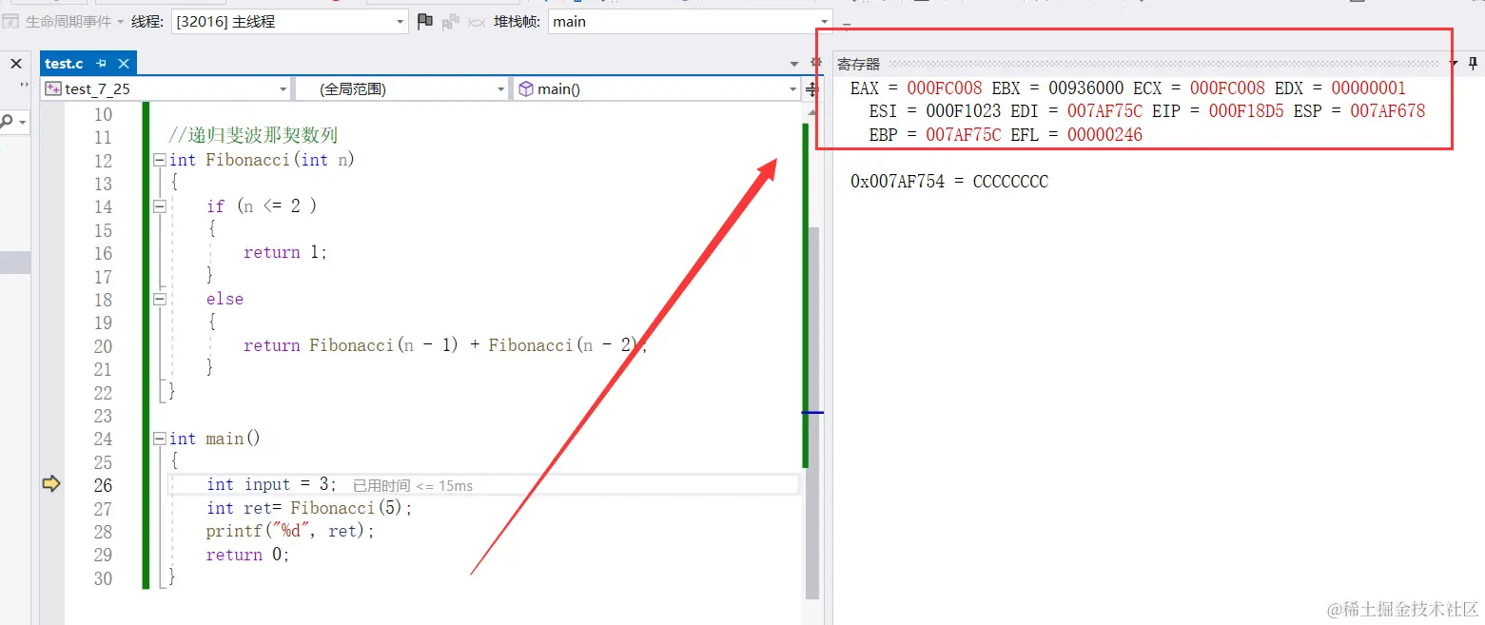Click line 27 'int ret= Fibonacci(5);'
The image size is (1485, 625).
click(309, 508)
